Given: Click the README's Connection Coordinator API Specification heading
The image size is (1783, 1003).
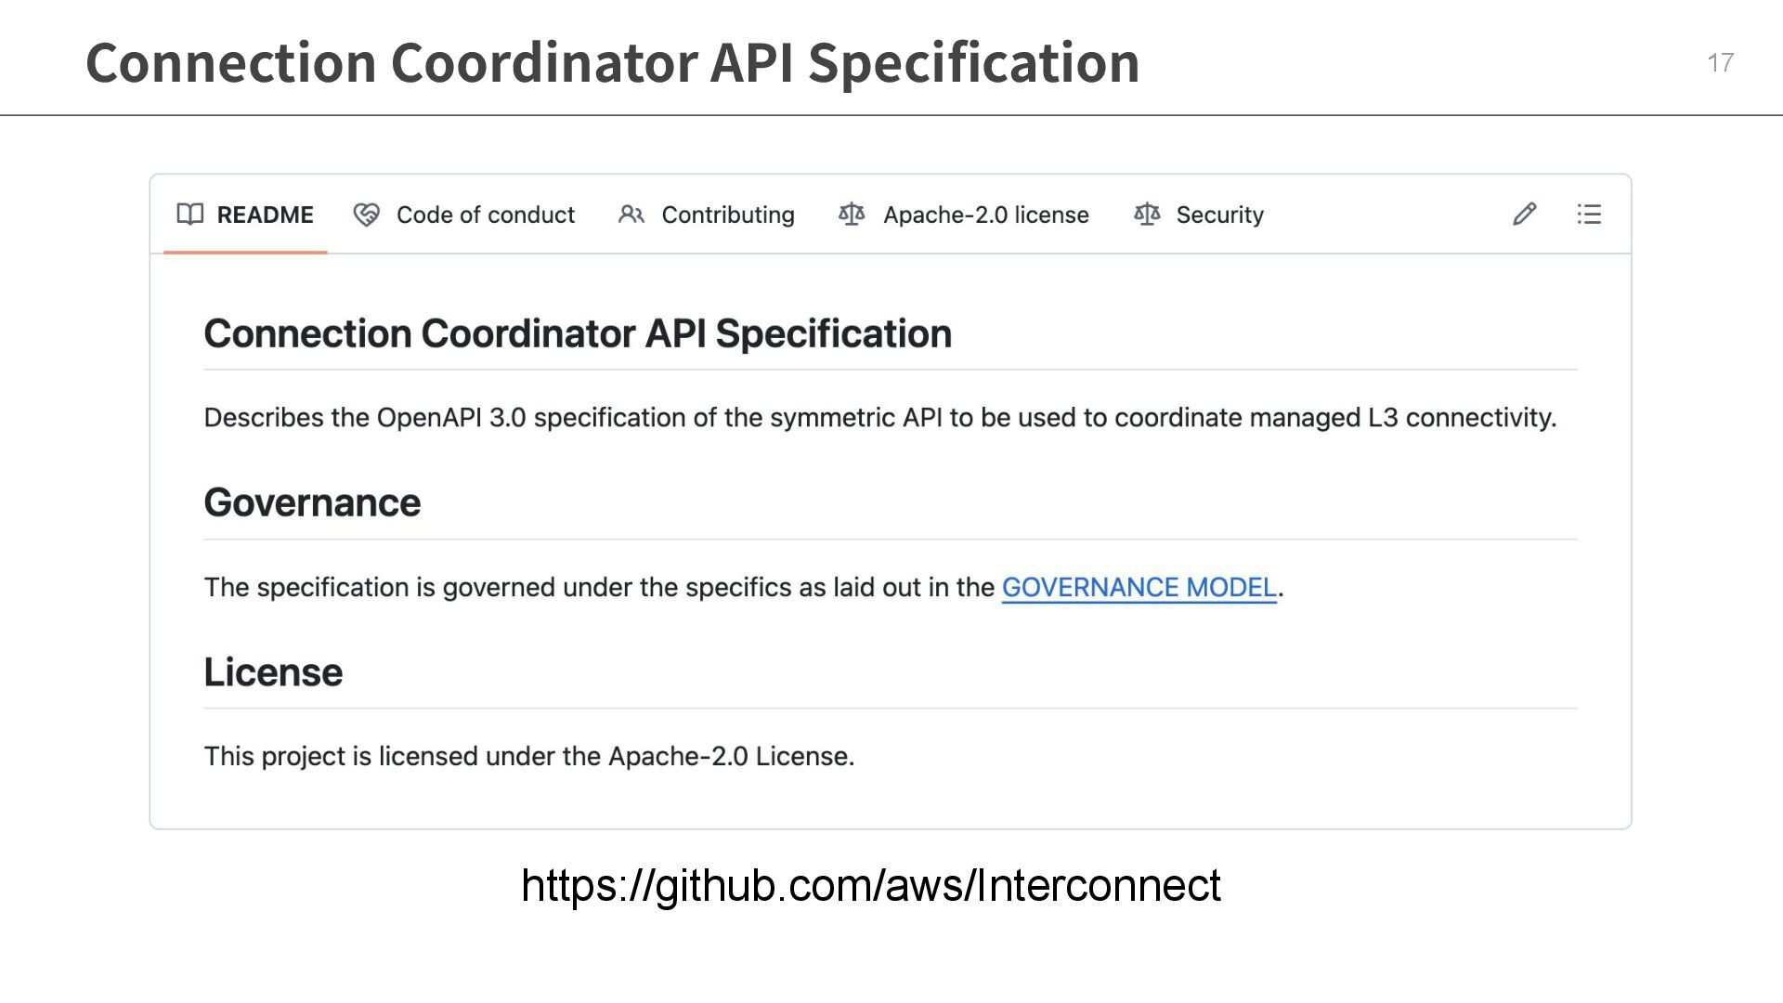Looking at the screenshot, I should [578, 333].
